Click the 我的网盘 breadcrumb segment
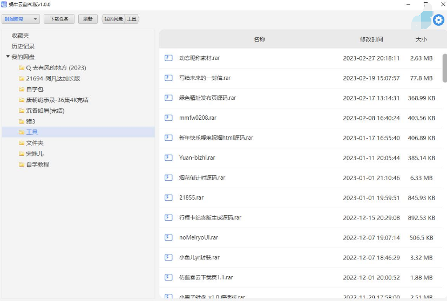 [113, 19]
